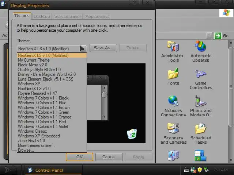Screen dimensions: 234x175
Task: Open the Fonts folder icon
Action: point(173,74)
